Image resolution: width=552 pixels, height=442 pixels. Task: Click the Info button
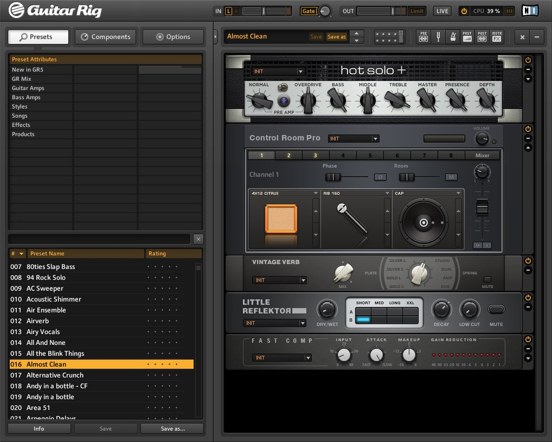38,428
